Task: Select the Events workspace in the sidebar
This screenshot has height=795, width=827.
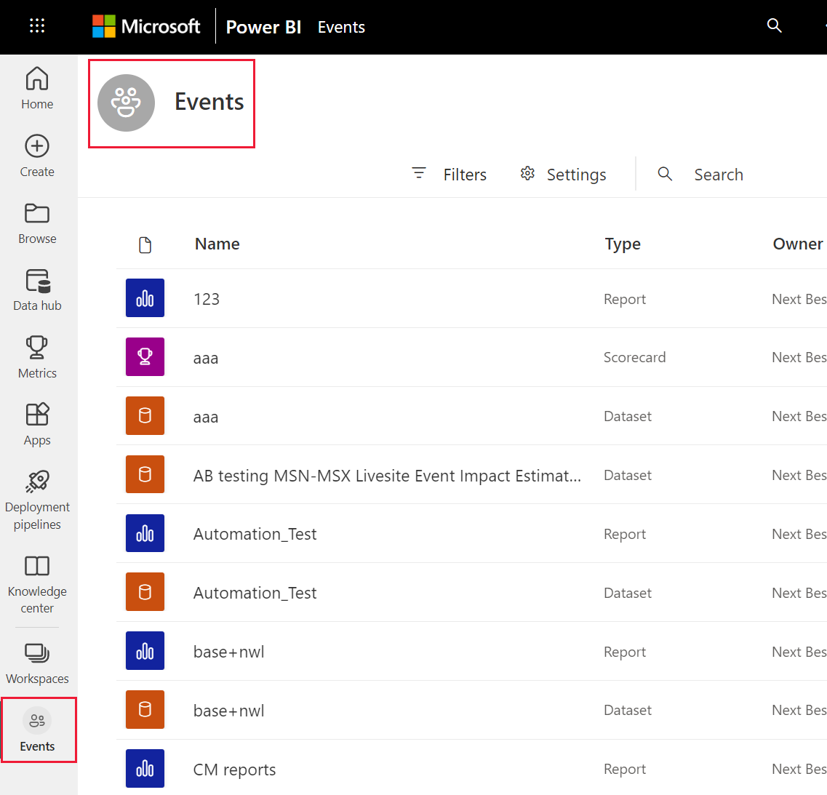Action: coord(38,730)
